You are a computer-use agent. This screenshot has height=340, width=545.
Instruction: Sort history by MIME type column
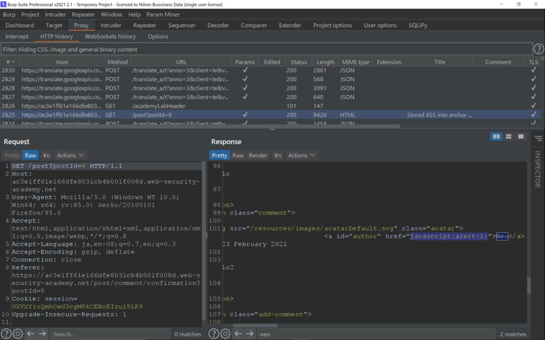pyautogui.click(x=356, y=62)
